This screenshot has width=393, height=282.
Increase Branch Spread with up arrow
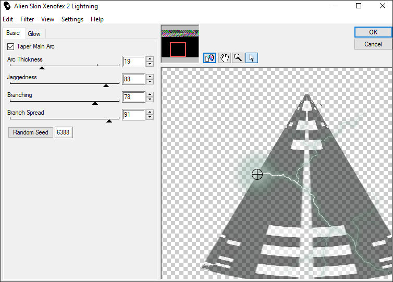(x=150, y=112)
